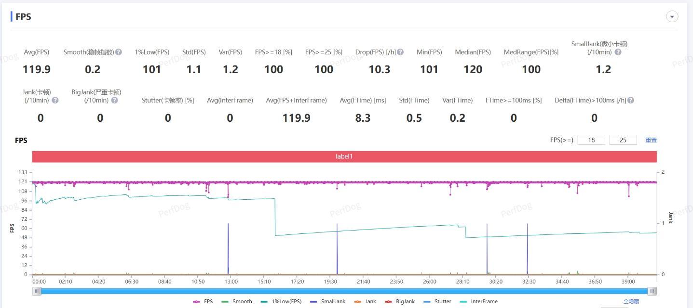This screenshot has width=693, height=308.
Task: Open help icon for BigJank(严重卡顿)
Action: [x=114, y=100]
